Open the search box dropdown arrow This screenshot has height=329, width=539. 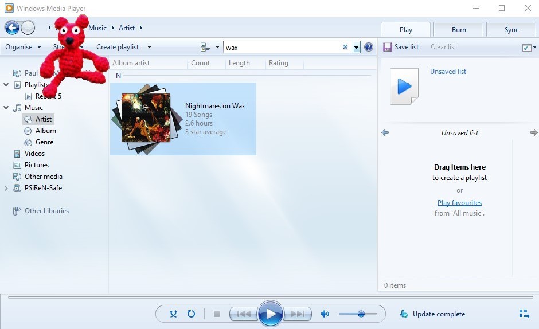click(x=357, y=48)
